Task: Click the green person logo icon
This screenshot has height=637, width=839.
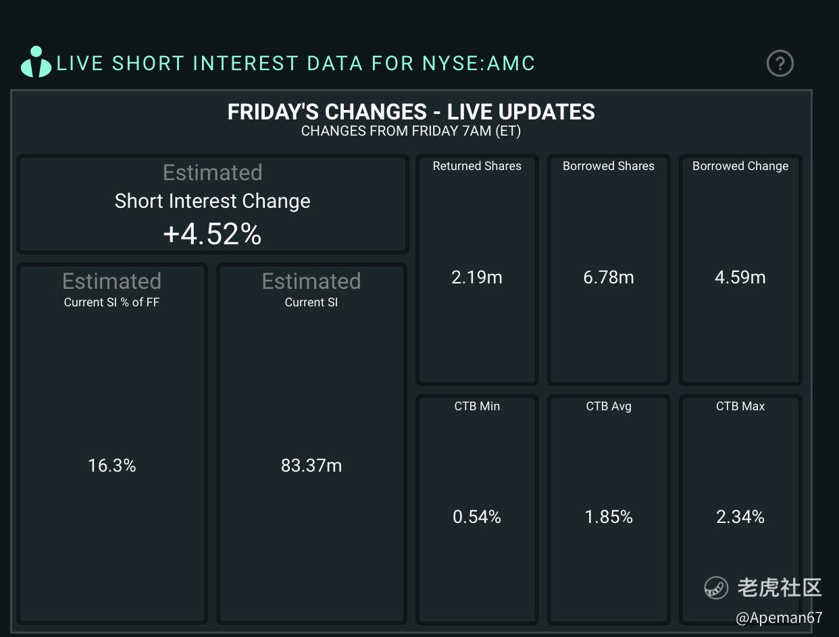Action: (36, 62)
